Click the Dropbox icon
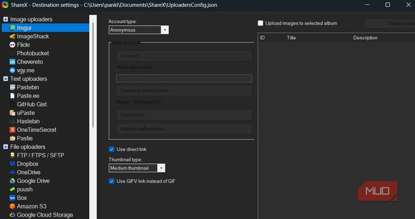Viewport: 415px width, 219px height. coord(12,164)
